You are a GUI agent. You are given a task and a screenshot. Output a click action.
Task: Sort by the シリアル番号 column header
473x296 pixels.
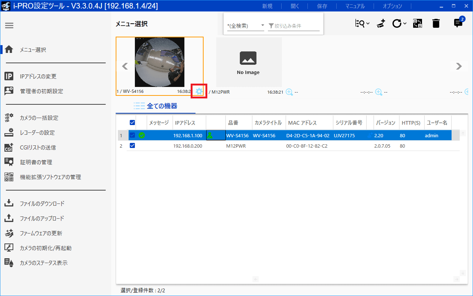pyautogui.click(x=349, y=123)
